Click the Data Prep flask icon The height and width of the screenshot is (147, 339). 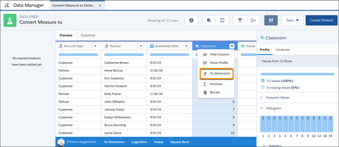click(10, 21)
